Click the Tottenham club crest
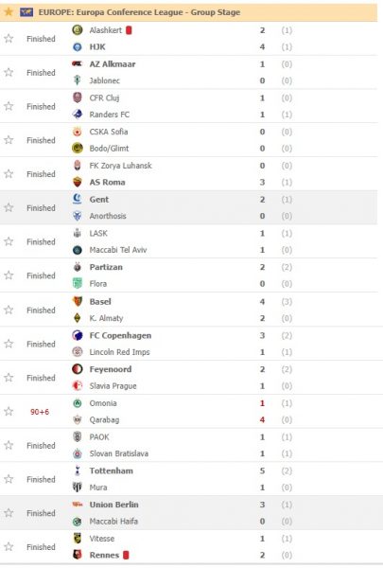 pyautogui.click(x=78, y=470)
